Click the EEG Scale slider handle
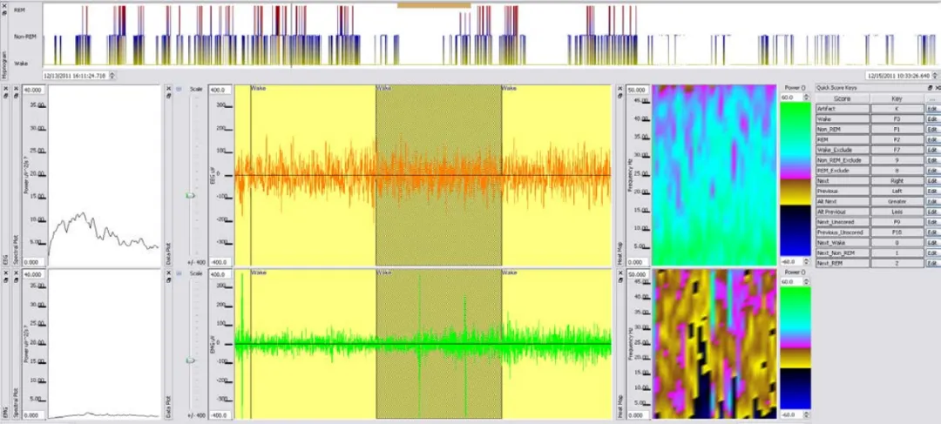The image size is (941, 424). pos(190,196)
